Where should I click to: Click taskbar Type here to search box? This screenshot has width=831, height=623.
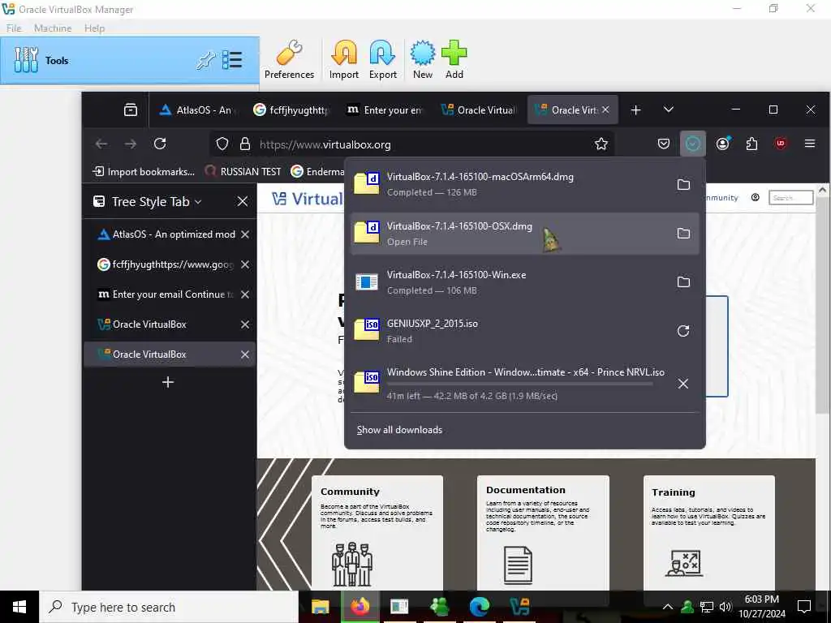(169, 607)
